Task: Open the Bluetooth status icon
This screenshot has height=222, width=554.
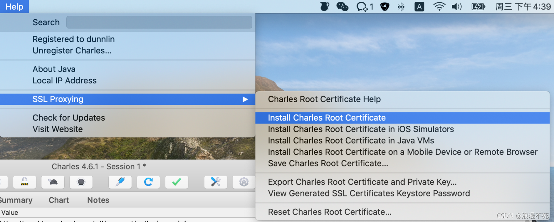Action: pyautogui.click(x=401, y=6)
